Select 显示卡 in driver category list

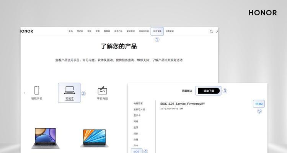coord(137,116)
